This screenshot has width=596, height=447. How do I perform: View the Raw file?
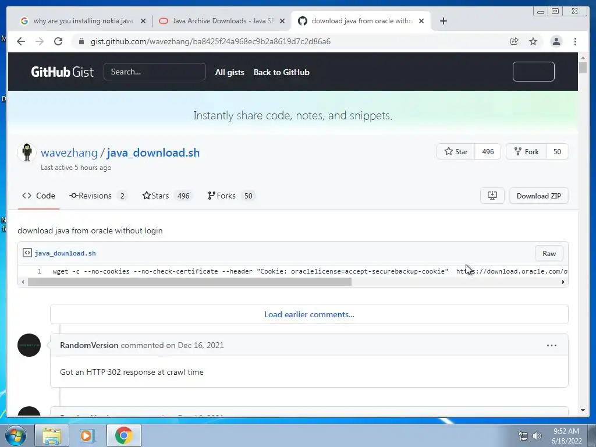point(549,254)
